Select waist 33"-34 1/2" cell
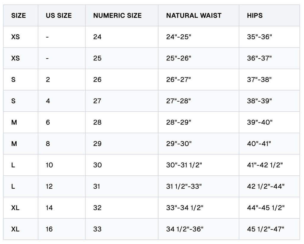The height and width of the screenshot is (244, 304). pyautogui.click(x=199, y=208)
